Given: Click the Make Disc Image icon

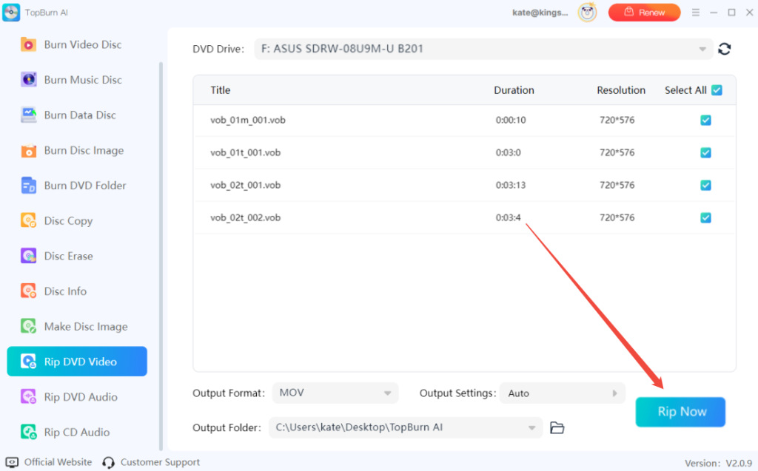Looking at the screenshot, I should click(x=29, y=326).
